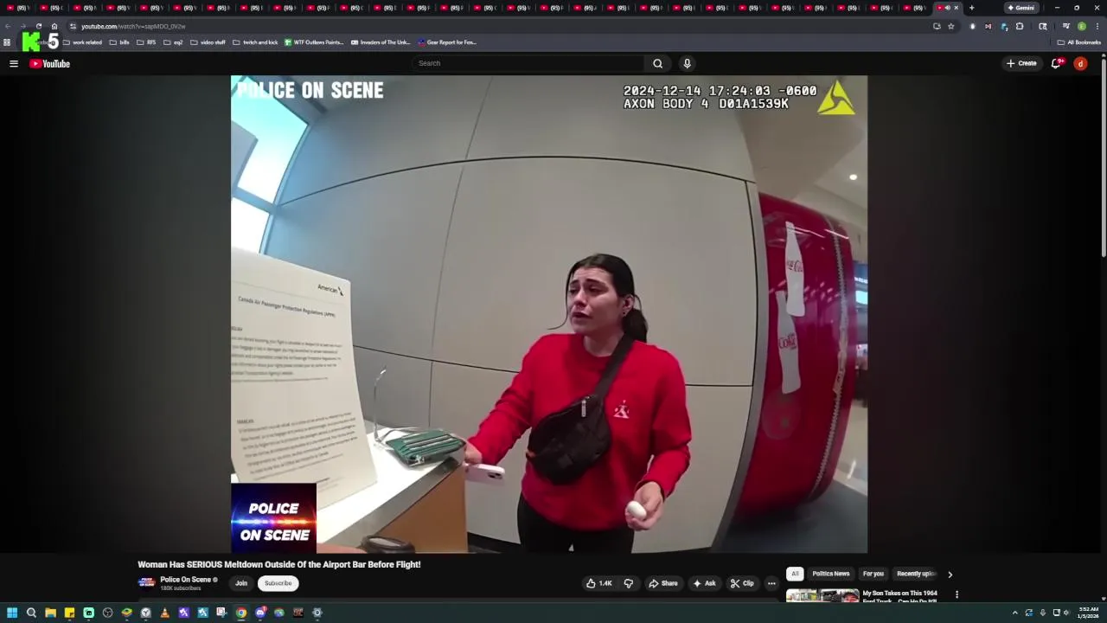Go to the YouTube home logo
The height and width of the screenshot is (623, 1107).
point(49,63)
